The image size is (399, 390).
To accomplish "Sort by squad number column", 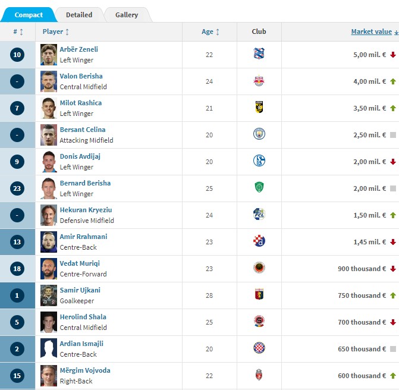I will (x=18, y=32).
